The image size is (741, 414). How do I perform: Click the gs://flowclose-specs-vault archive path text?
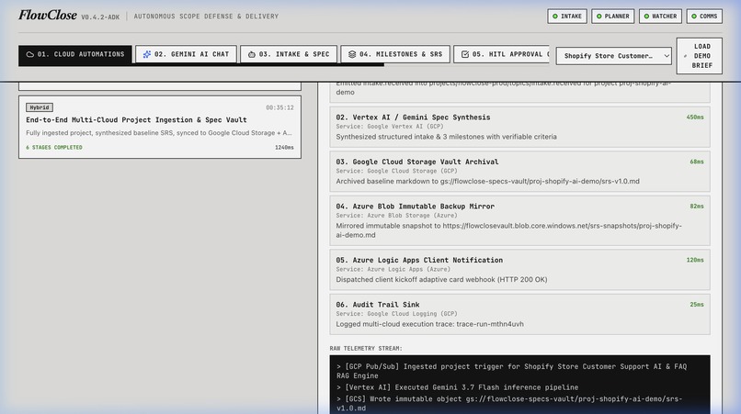pos(540,181)
